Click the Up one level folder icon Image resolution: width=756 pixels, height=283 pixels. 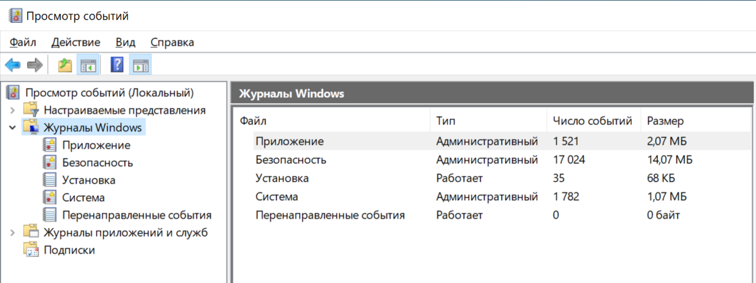pyautogui.click(x=65, y=65)
